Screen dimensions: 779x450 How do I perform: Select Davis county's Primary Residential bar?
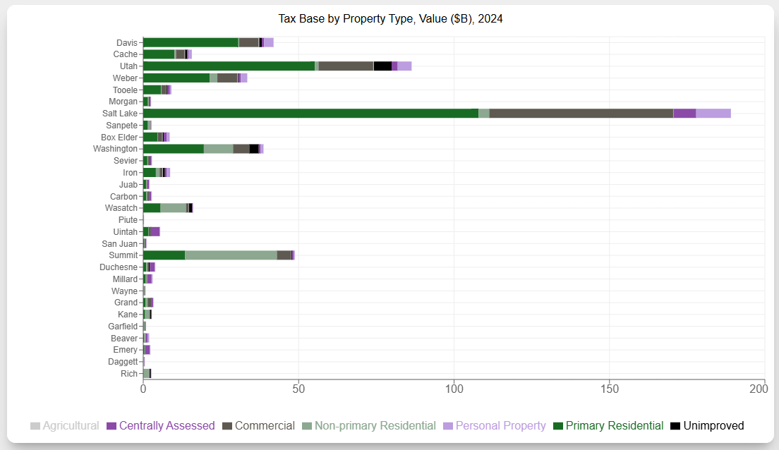191,42
